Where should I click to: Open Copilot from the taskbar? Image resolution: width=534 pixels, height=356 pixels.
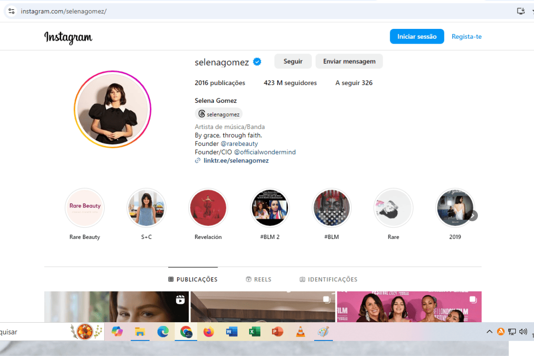pyautogui.click(x=117, y=332)
